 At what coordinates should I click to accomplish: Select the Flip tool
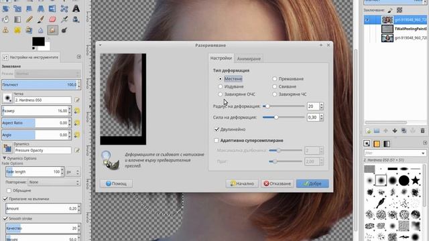(x=52, y=9)
